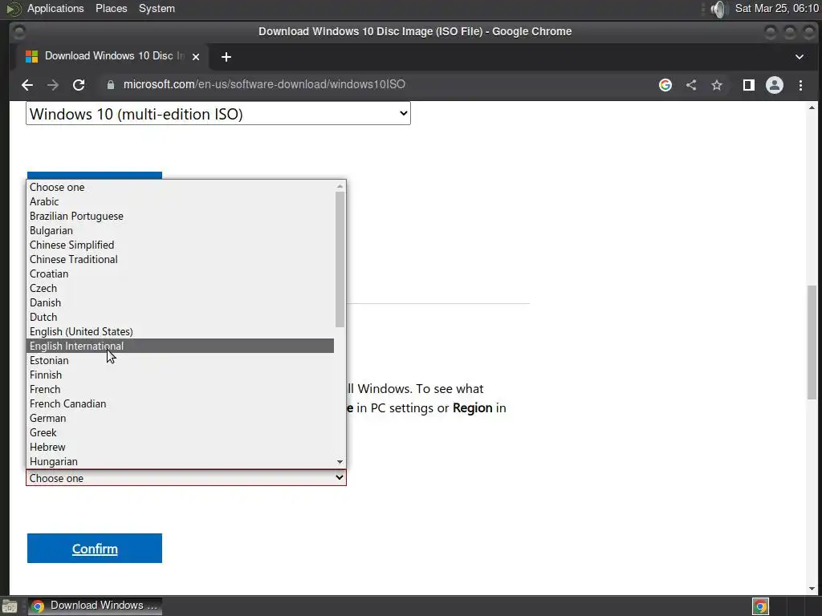Open Google icon in address bar
822x616 pixels.
point(665,85)
